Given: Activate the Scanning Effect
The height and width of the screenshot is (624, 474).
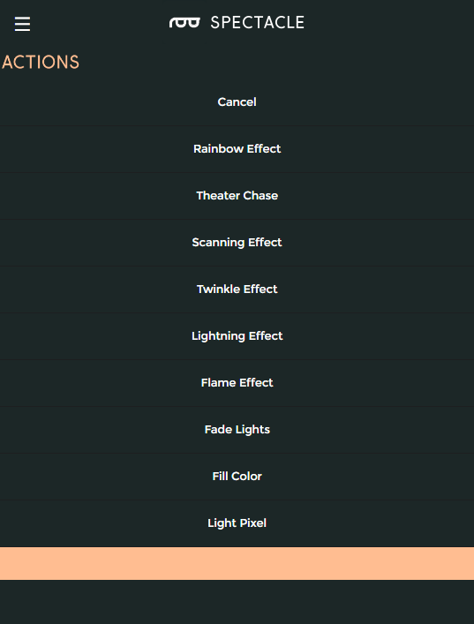Looking at the screenshot, I should (237, 243).
